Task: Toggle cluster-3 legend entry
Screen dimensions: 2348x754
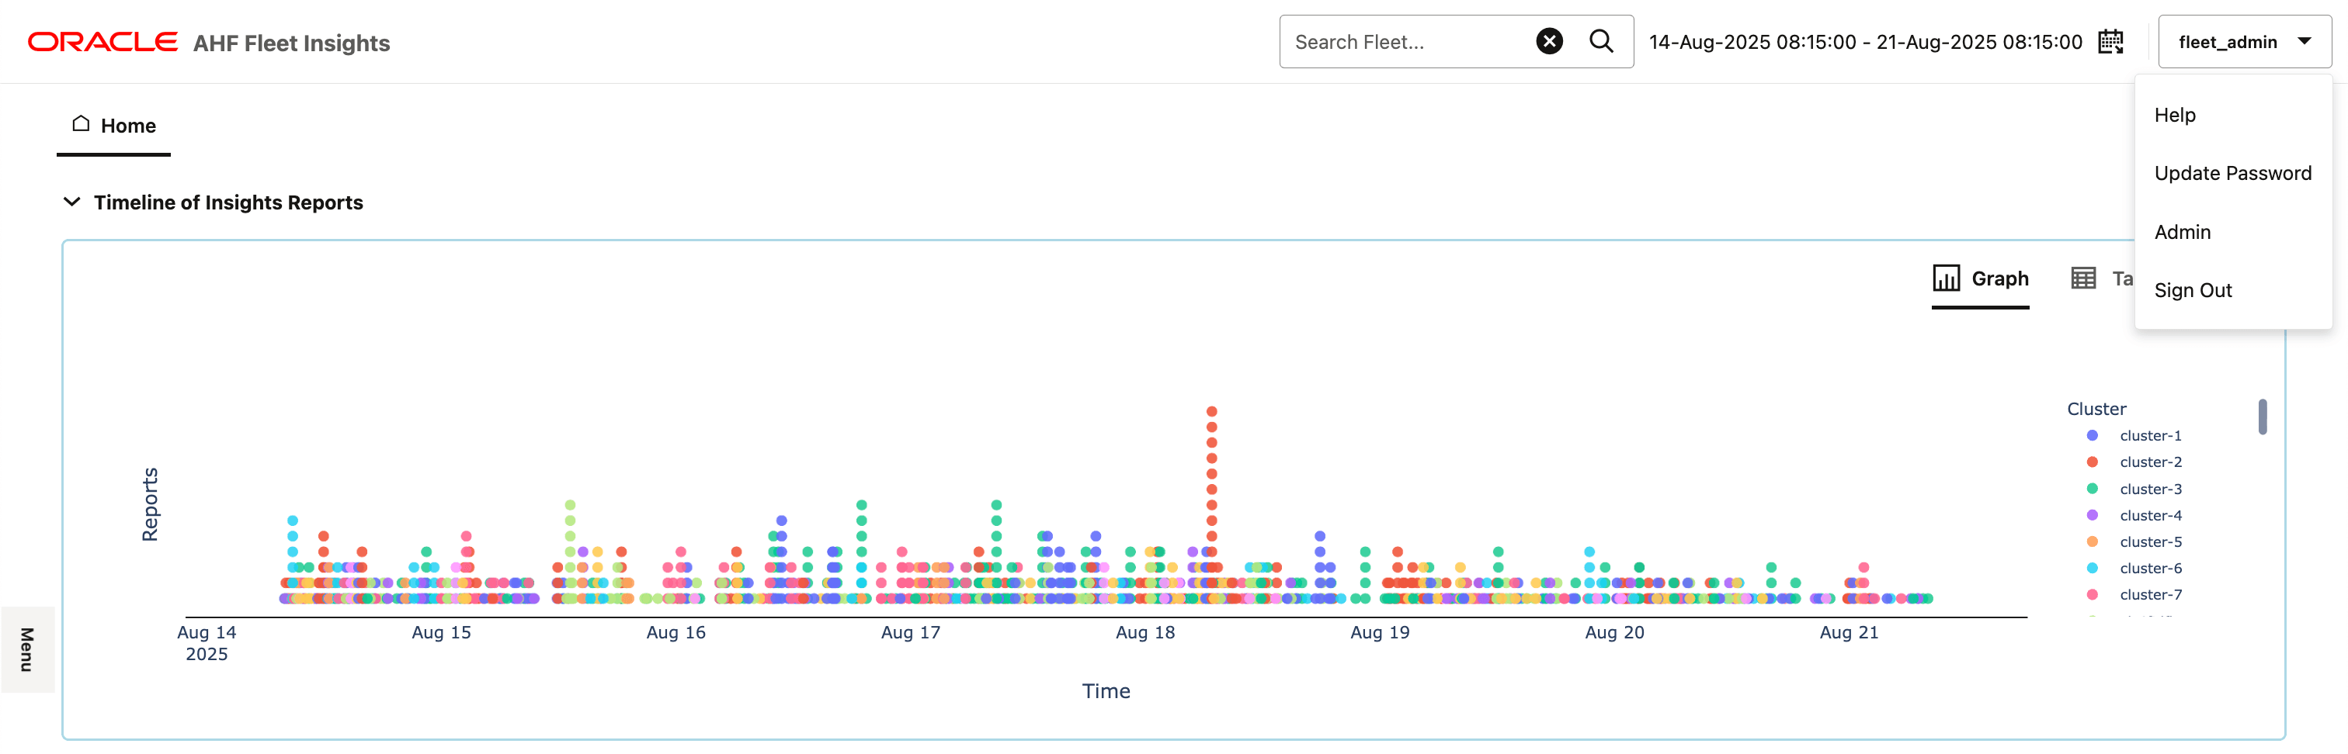Action: click(2134, 489)
